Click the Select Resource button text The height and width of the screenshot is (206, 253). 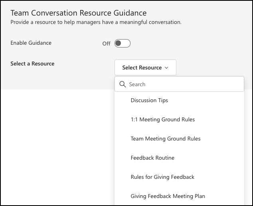(142, 68)
